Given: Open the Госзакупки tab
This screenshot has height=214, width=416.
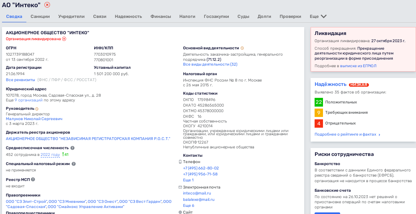Looking at the screenshot, I should [x=216, y=16].
